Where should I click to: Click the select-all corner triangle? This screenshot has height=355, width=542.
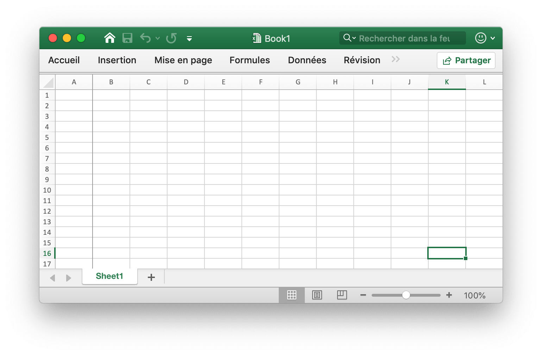[x=48, y=83]
